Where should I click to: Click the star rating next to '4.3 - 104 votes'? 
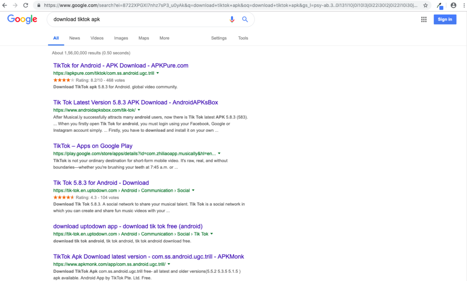tap(64, 197)
